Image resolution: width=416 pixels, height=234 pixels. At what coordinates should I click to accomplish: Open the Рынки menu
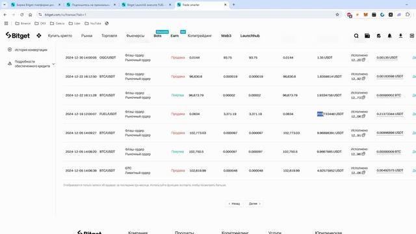86,36
